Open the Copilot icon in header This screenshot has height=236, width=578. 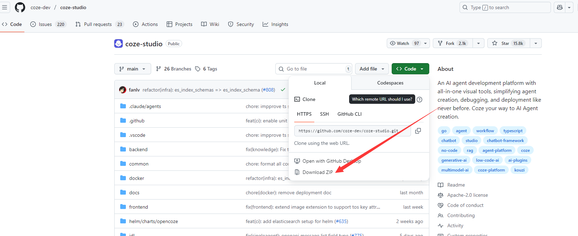[x=560, y=7]
